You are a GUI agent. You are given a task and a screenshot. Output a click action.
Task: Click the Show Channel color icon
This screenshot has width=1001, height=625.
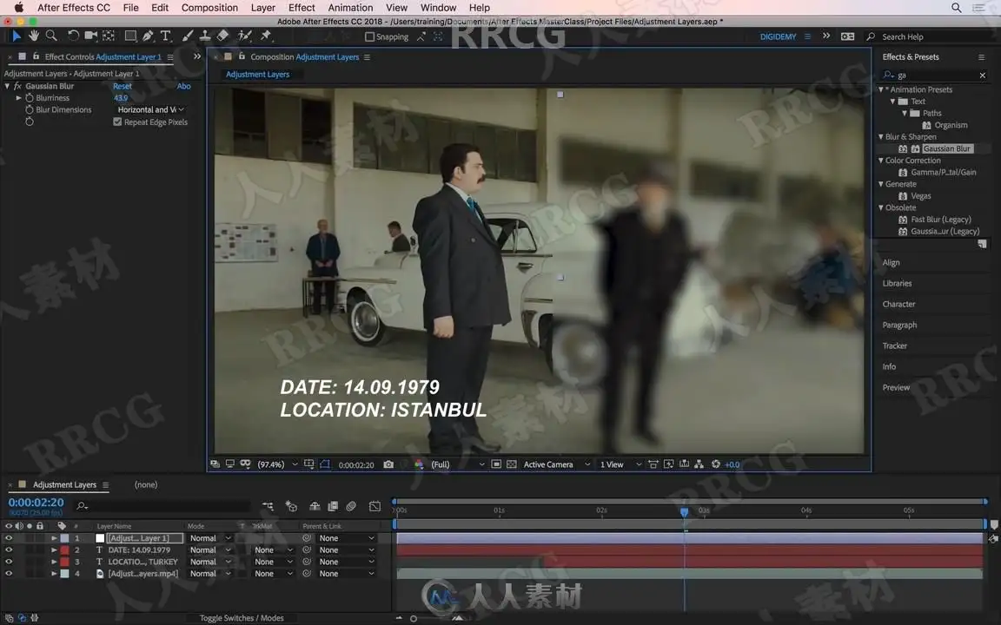[x=419, y=464]
